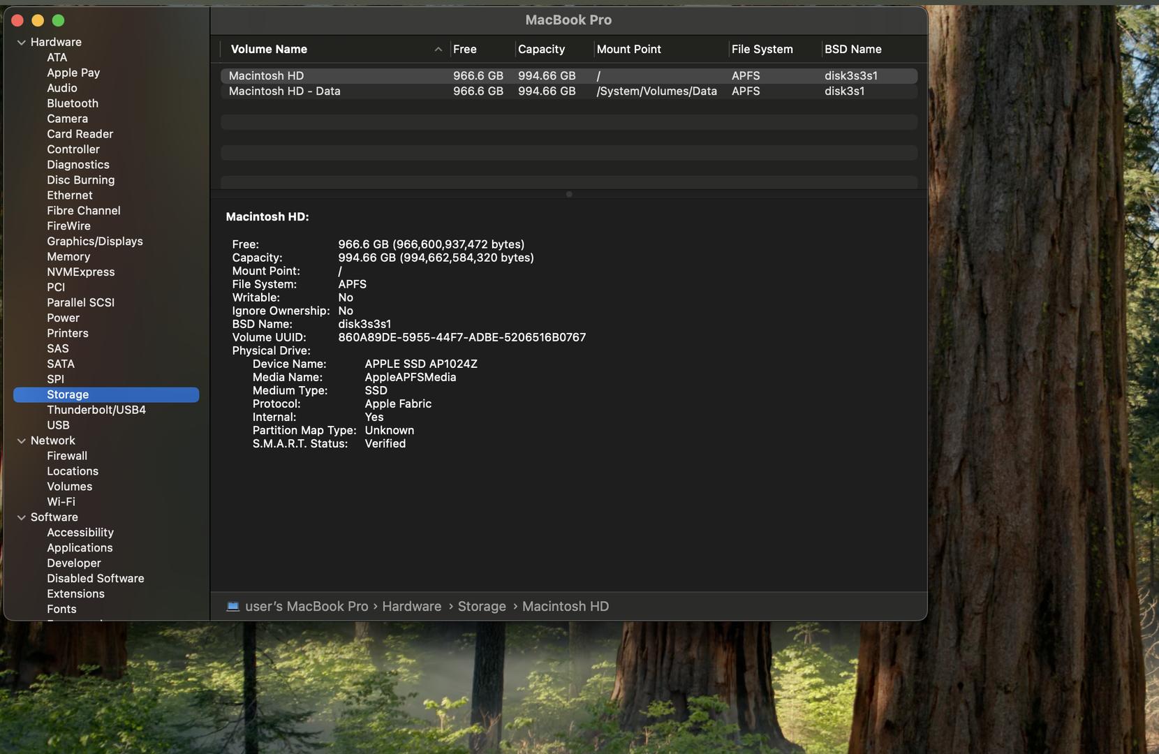1159x754 pixels.
Task: Select the highlighted Storage item
Action: coord(106,395)
